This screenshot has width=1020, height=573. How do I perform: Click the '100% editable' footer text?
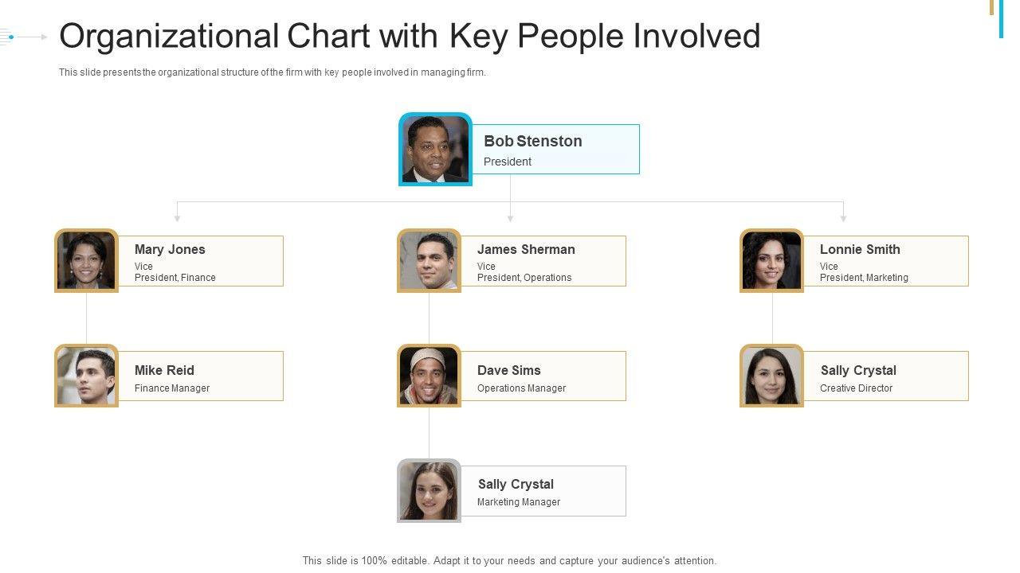(509, 560)
